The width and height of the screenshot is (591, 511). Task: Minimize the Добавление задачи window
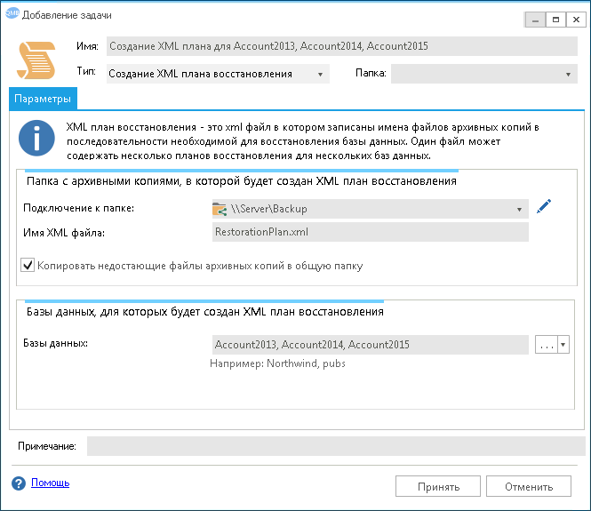(x=535, y=20)
